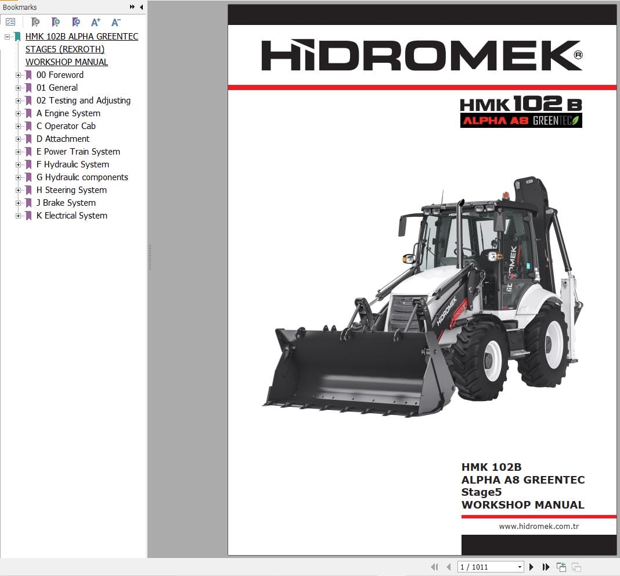This screenshot has height=576, width=620.
Task: Open the bookmark options list icon
Action: pyautogui.click(x=10, y=22)
